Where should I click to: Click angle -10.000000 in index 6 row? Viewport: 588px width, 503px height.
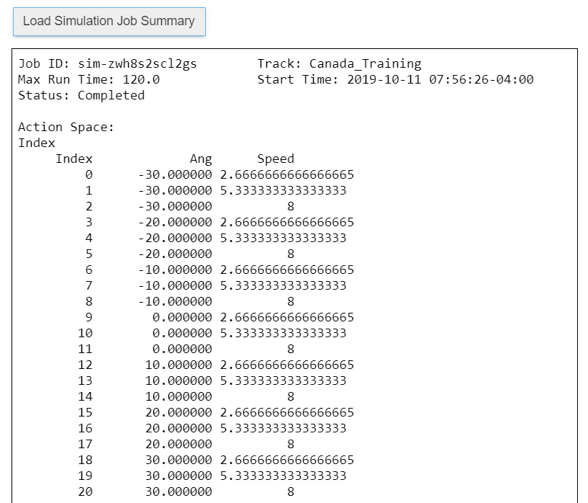click(x=175, y=270)
